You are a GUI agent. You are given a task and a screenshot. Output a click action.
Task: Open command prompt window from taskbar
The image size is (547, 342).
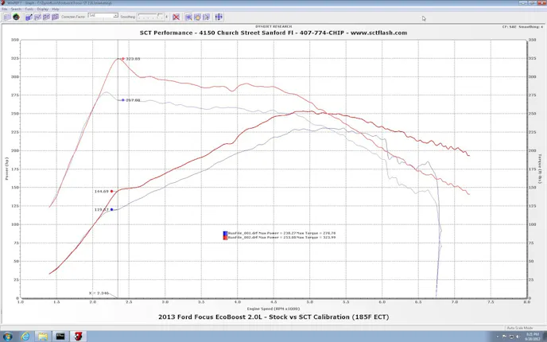[60, 336]
